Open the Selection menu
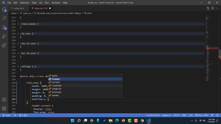 coord(25,3)
